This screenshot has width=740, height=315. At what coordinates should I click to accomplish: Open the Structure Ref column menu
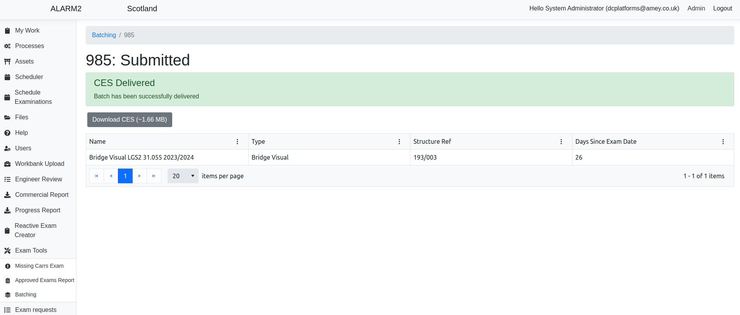(561, 142)
